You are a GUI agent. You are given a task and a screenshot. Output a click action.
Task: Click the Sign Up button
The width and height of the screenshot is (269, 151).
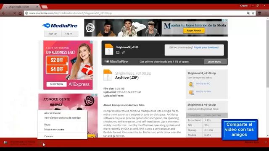point(53,34)
